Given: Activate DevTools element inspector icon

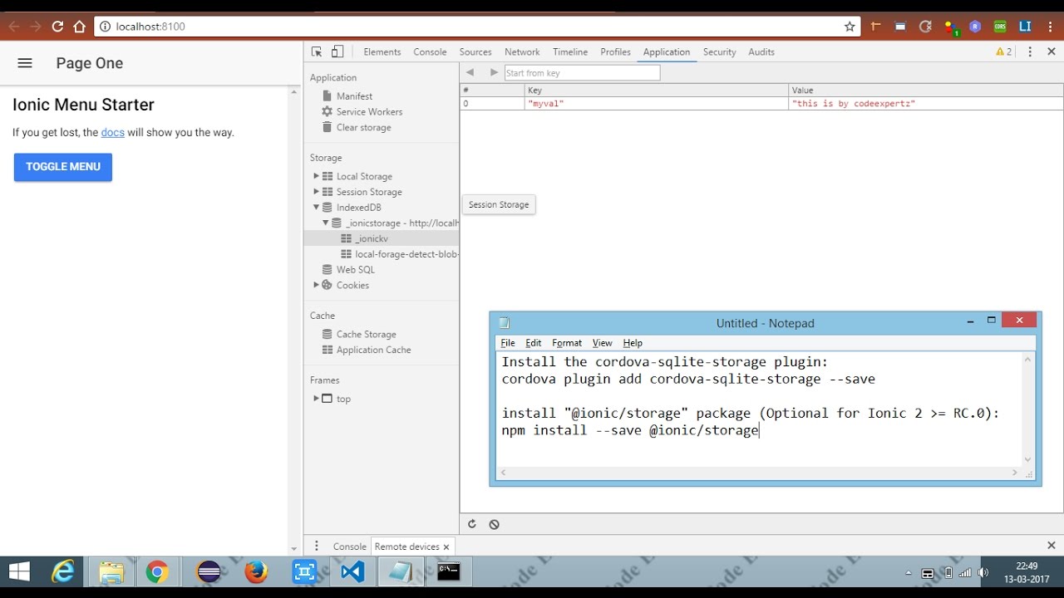Looking at the screenshot, I should [x=317, y=51].
